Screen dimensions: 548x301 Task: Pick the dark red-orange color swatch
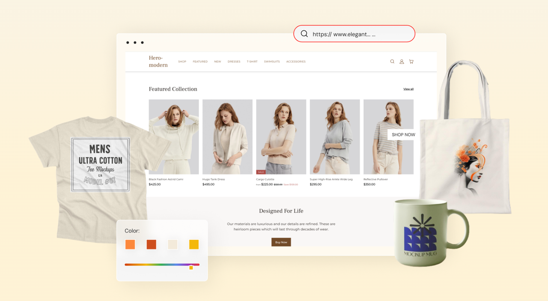(x=151, y=244)
